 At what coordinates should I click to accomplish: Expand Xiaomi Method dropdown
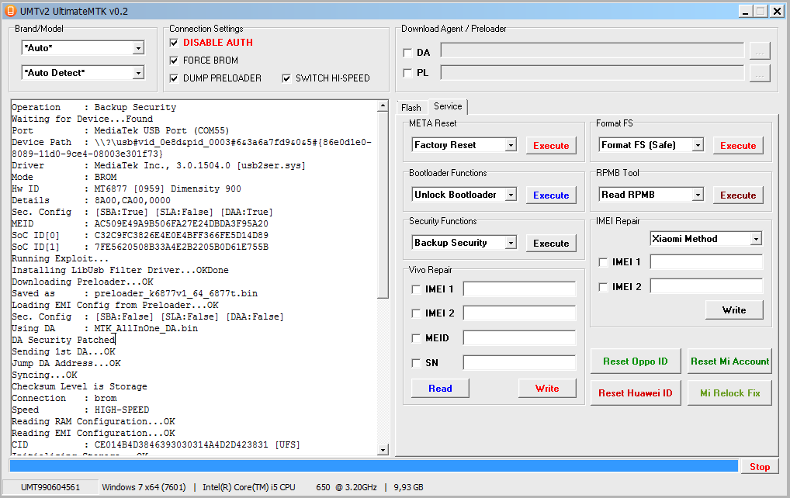(757, 239)
